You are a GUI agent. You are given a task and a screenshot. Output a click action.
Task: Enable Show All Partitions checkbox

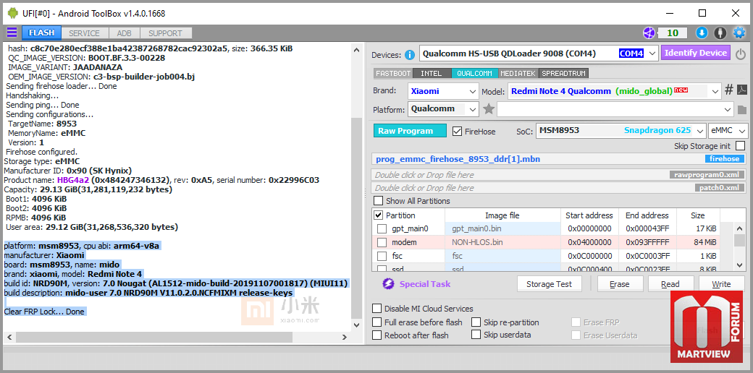(x=379, y=201)
